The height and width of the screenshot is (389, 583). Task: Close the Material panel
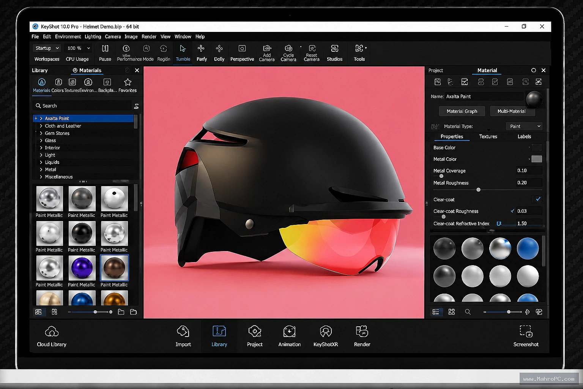tap(544, 70)
